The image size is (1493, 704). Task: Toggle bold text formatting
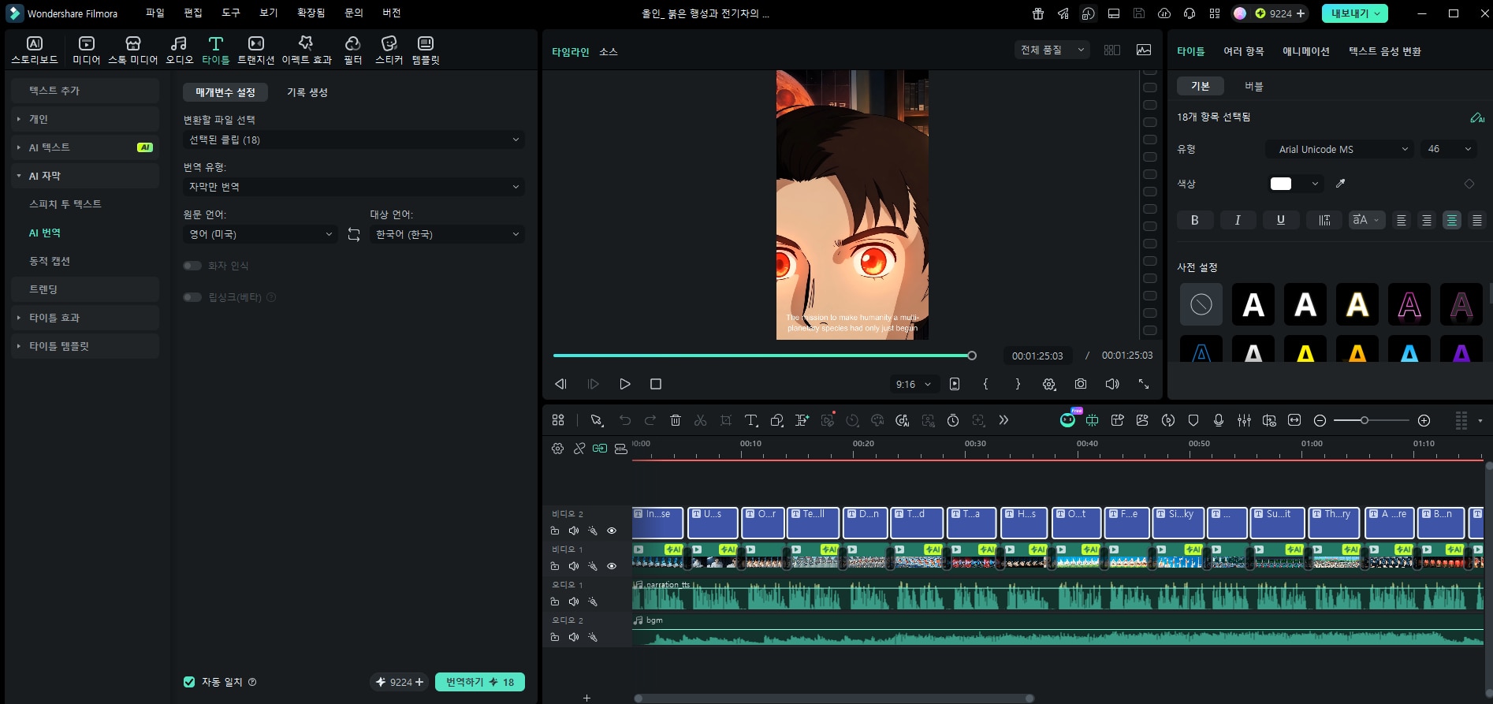pos(1195,220)
